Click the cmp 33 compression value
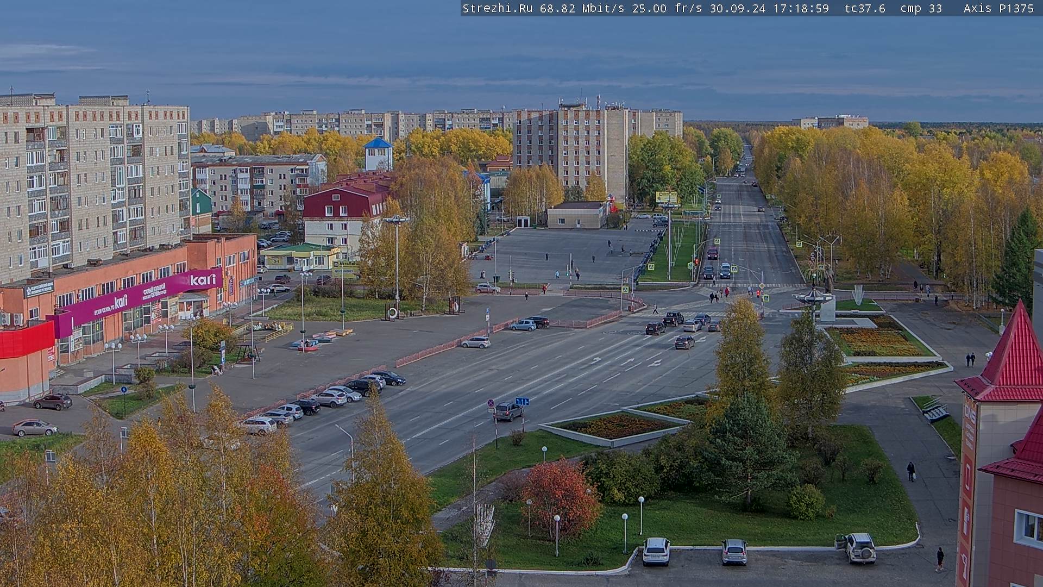 click(921, 8)
